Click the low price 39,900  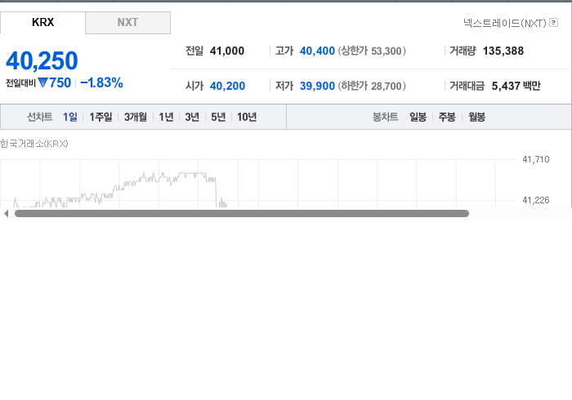(x=317, y=86)
